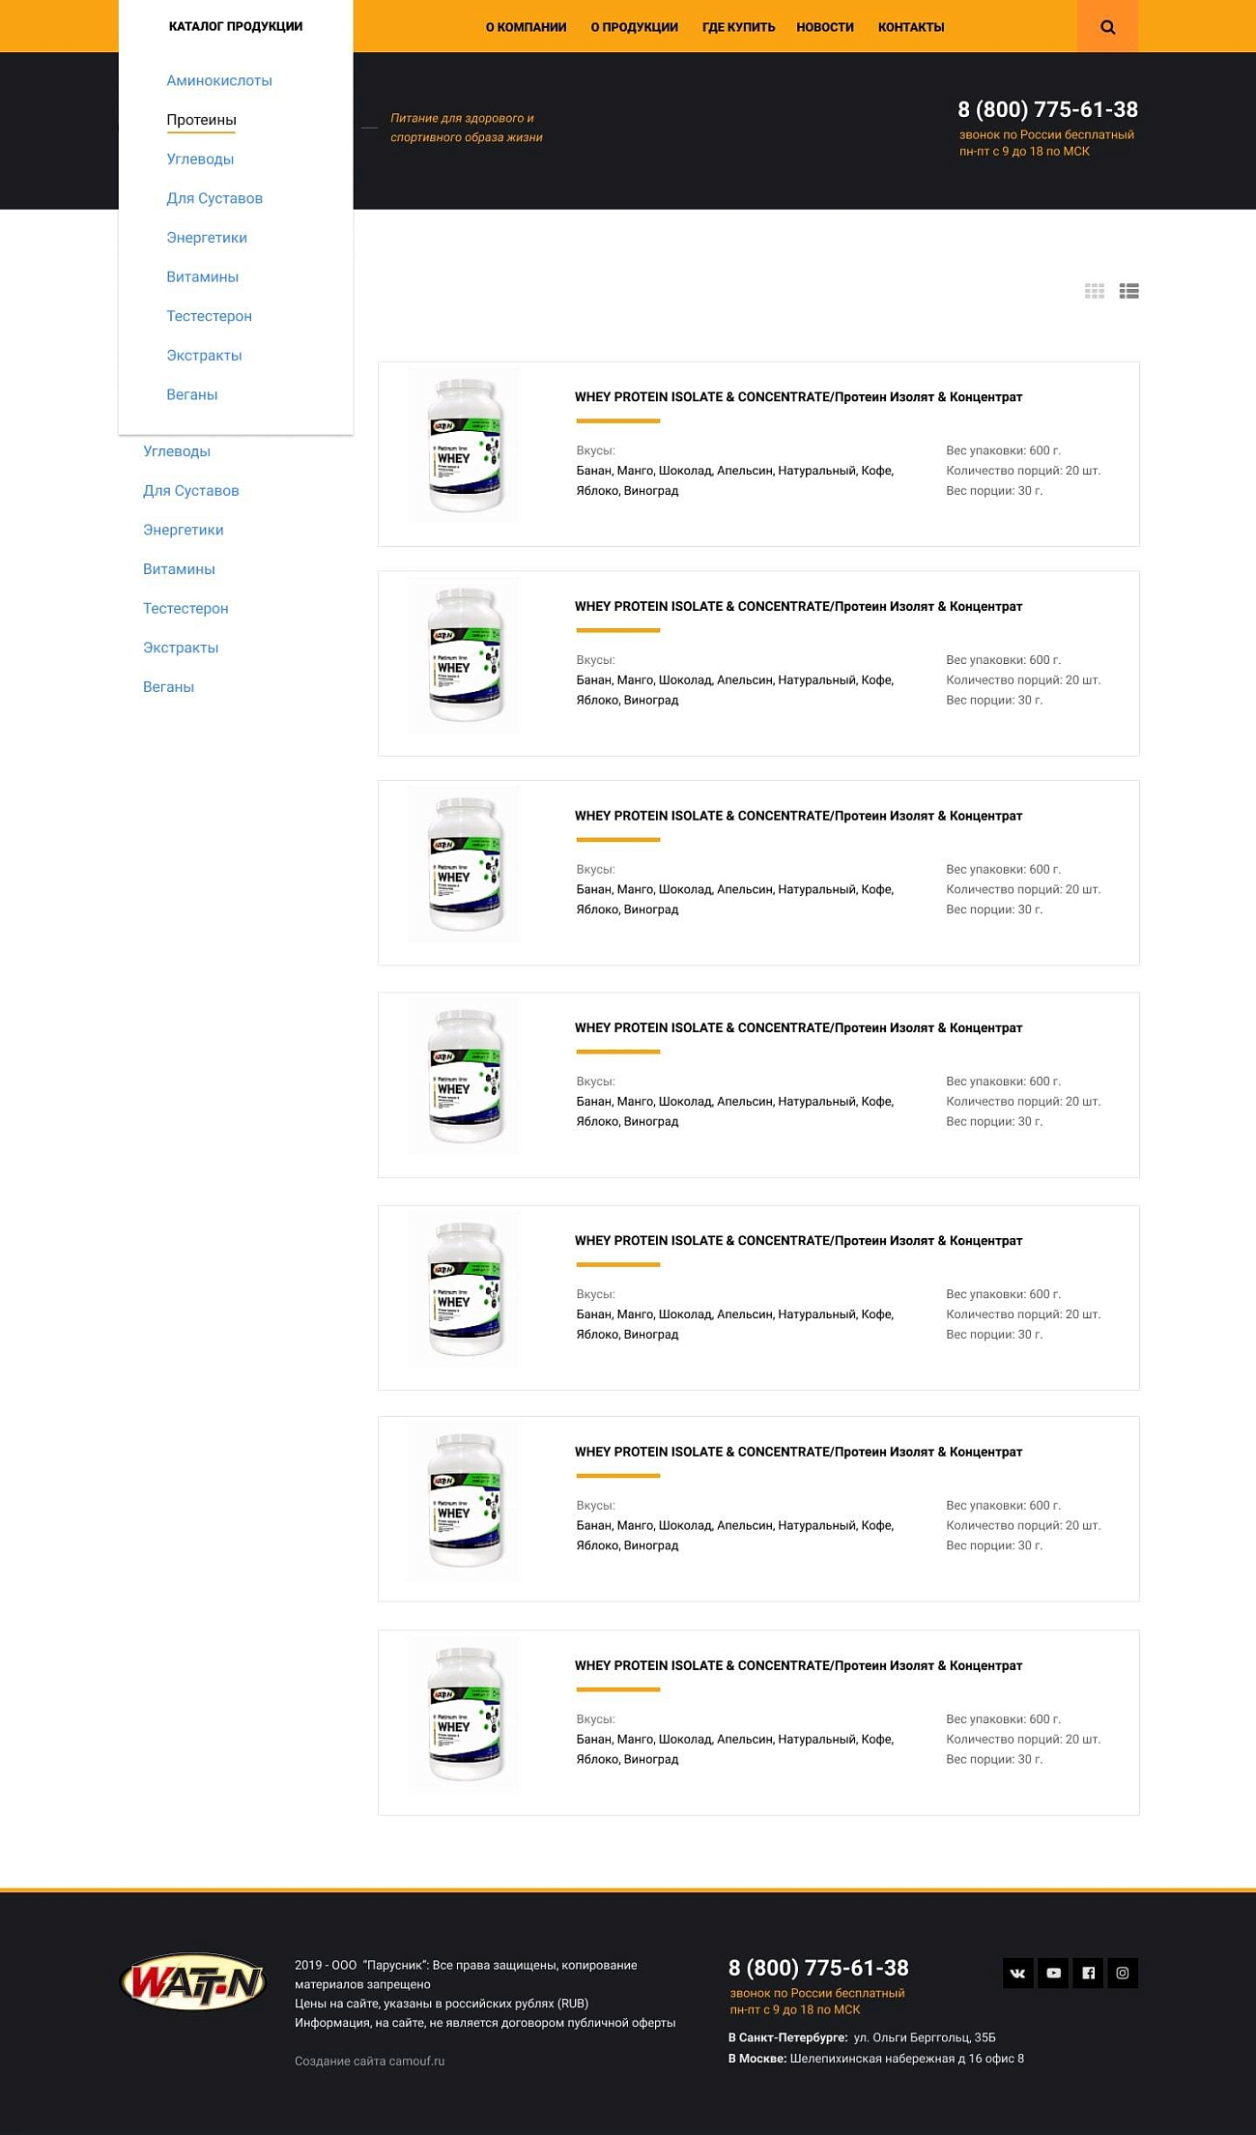Open the Instagram profile icon
The image size is (1256, 2135).
pyautogui.click(x=1123, y=1973)
